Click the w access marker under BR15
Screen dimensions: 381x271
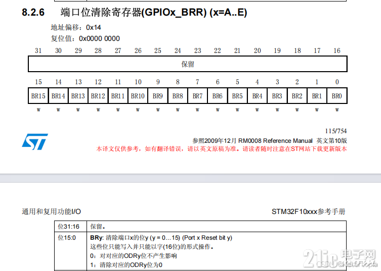(x=38, y=110)
